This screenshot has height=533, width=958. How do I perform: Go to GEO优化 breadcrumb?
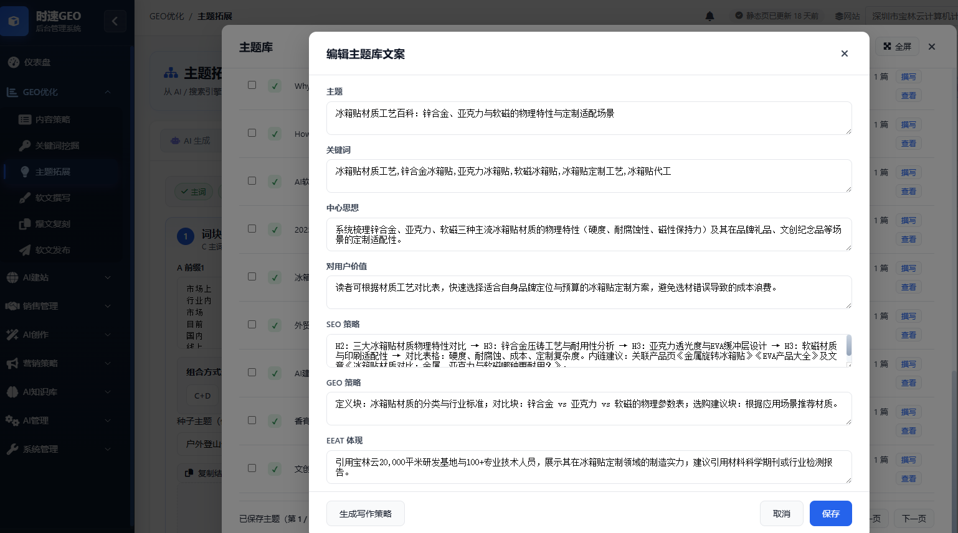coord(166,16)
